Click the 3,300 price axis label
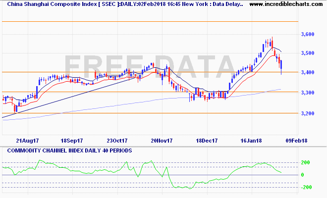This screenshot has height=198, width=327. [x=308, y=93]
